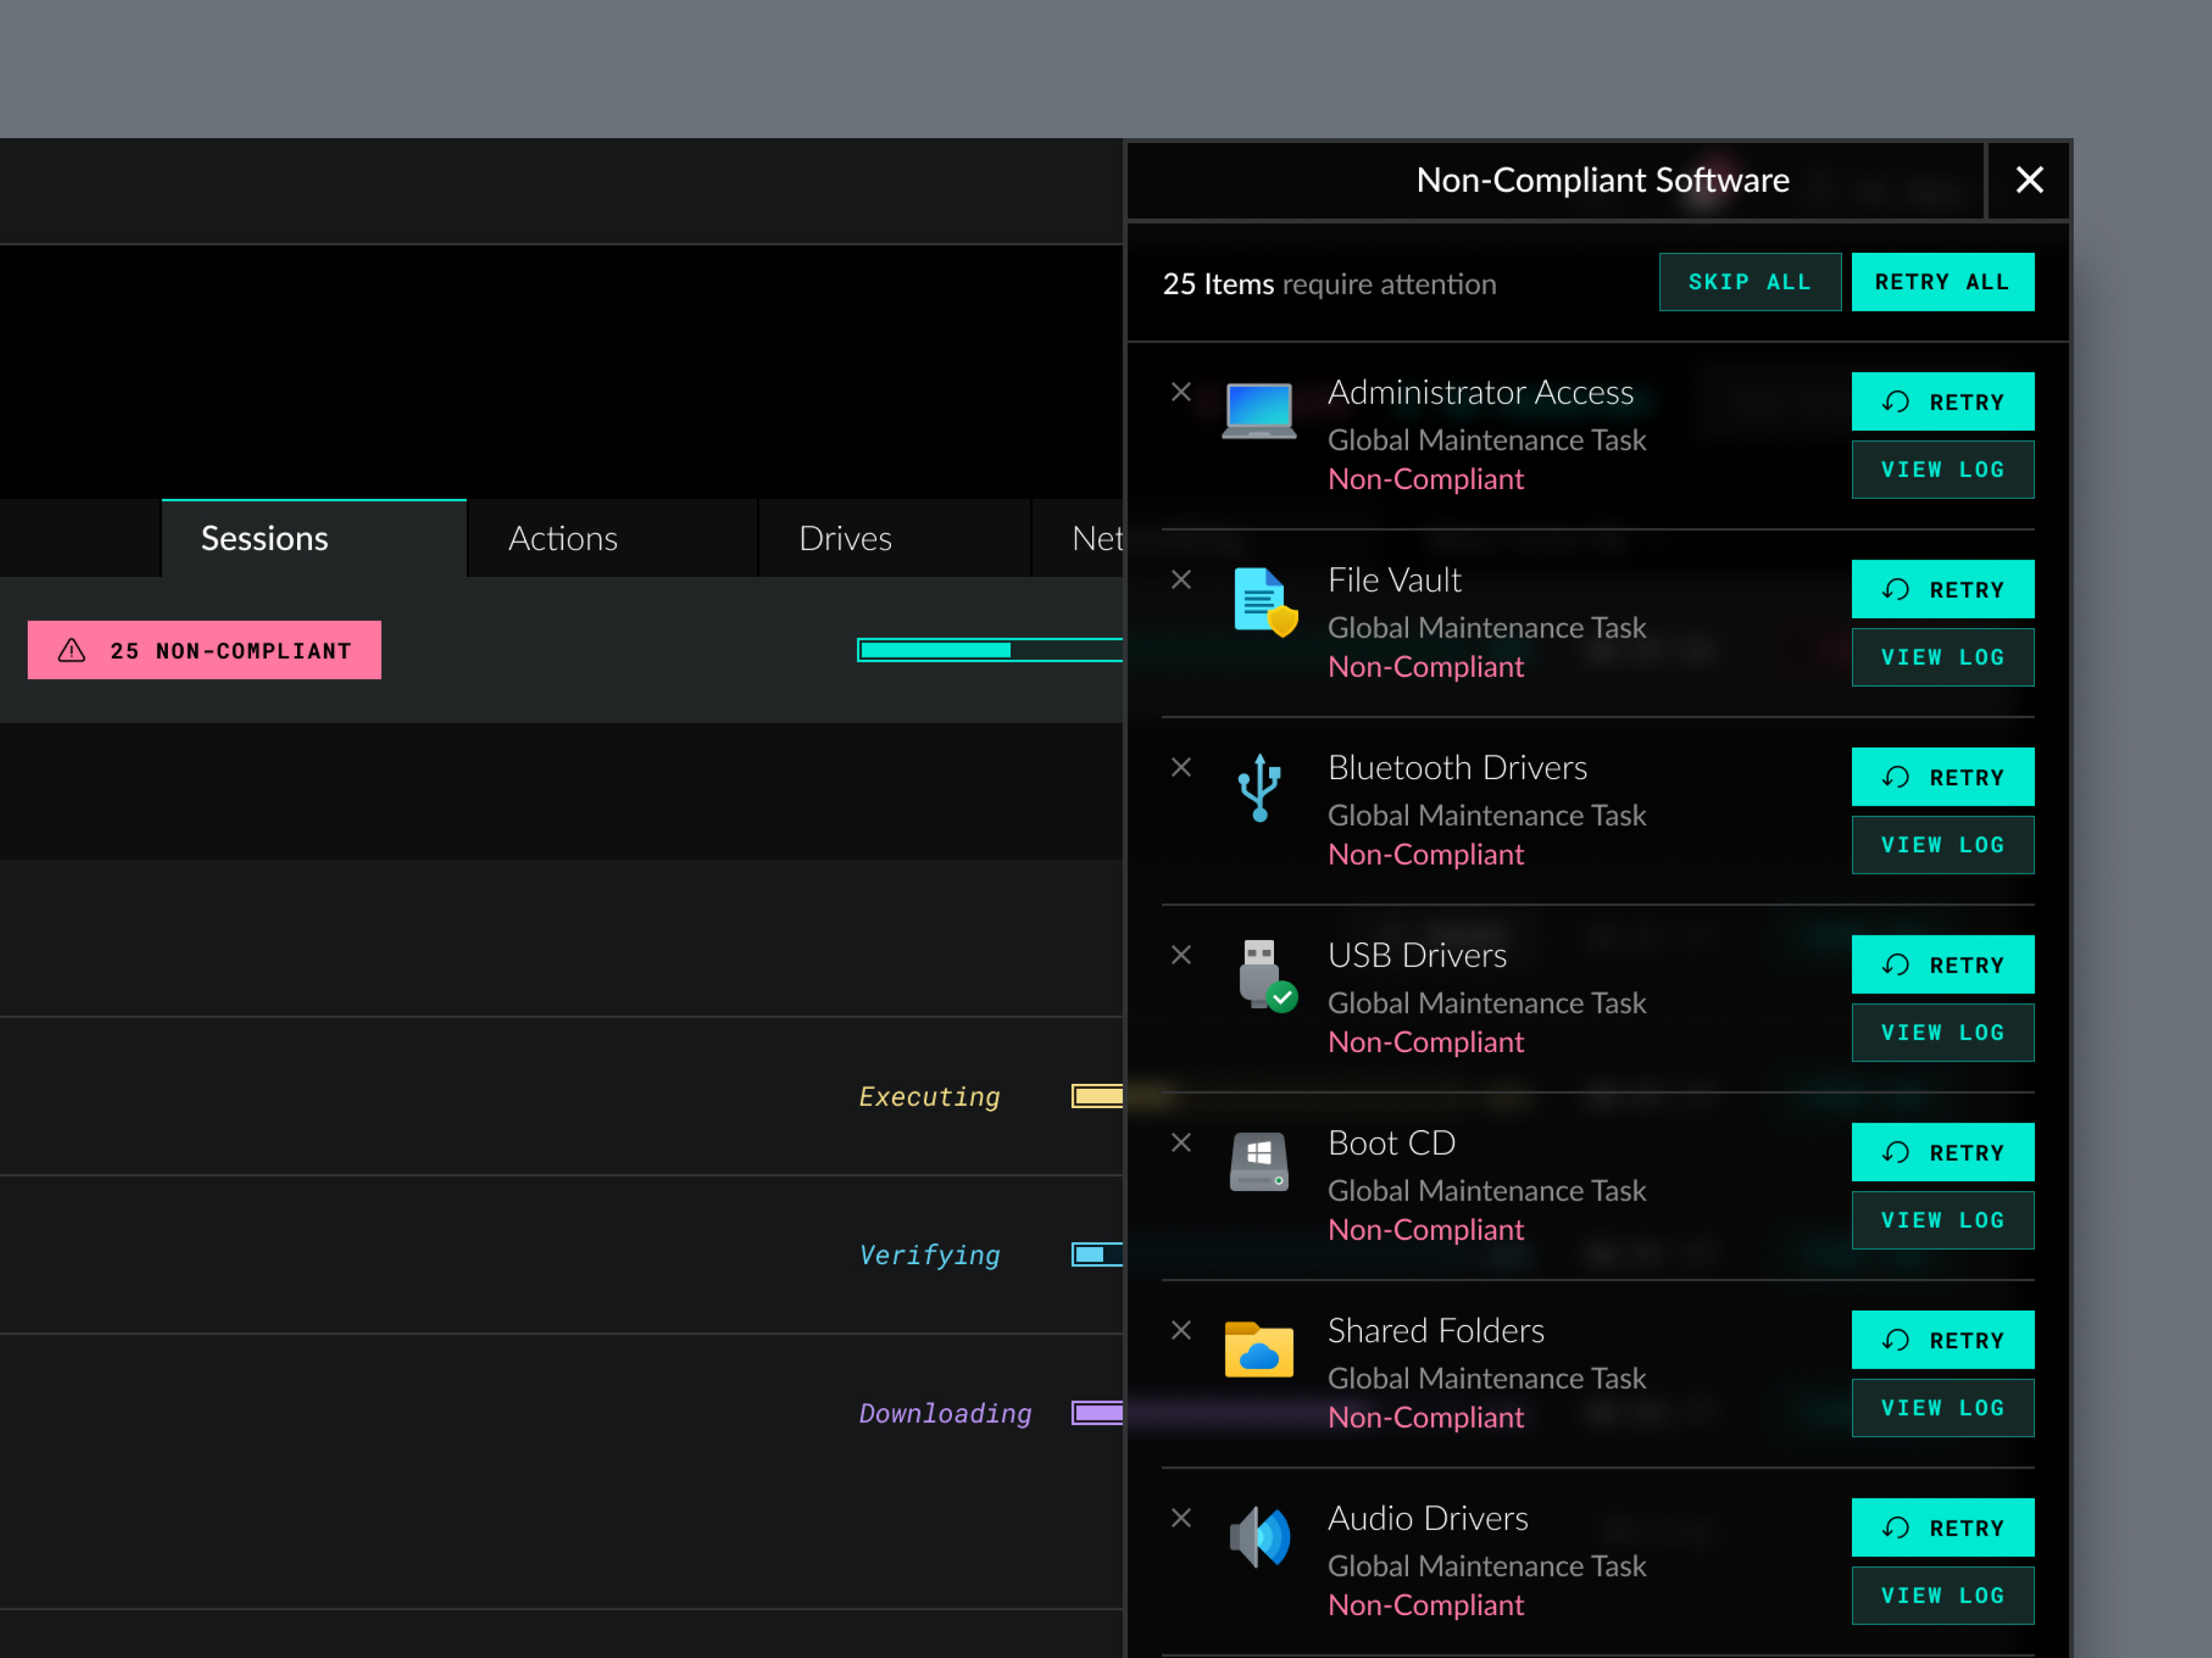The width and height of the screenshot is (2212, 1658).
Task: Remove the Shared Folders item with X
Action: tap(1181, 1330)
